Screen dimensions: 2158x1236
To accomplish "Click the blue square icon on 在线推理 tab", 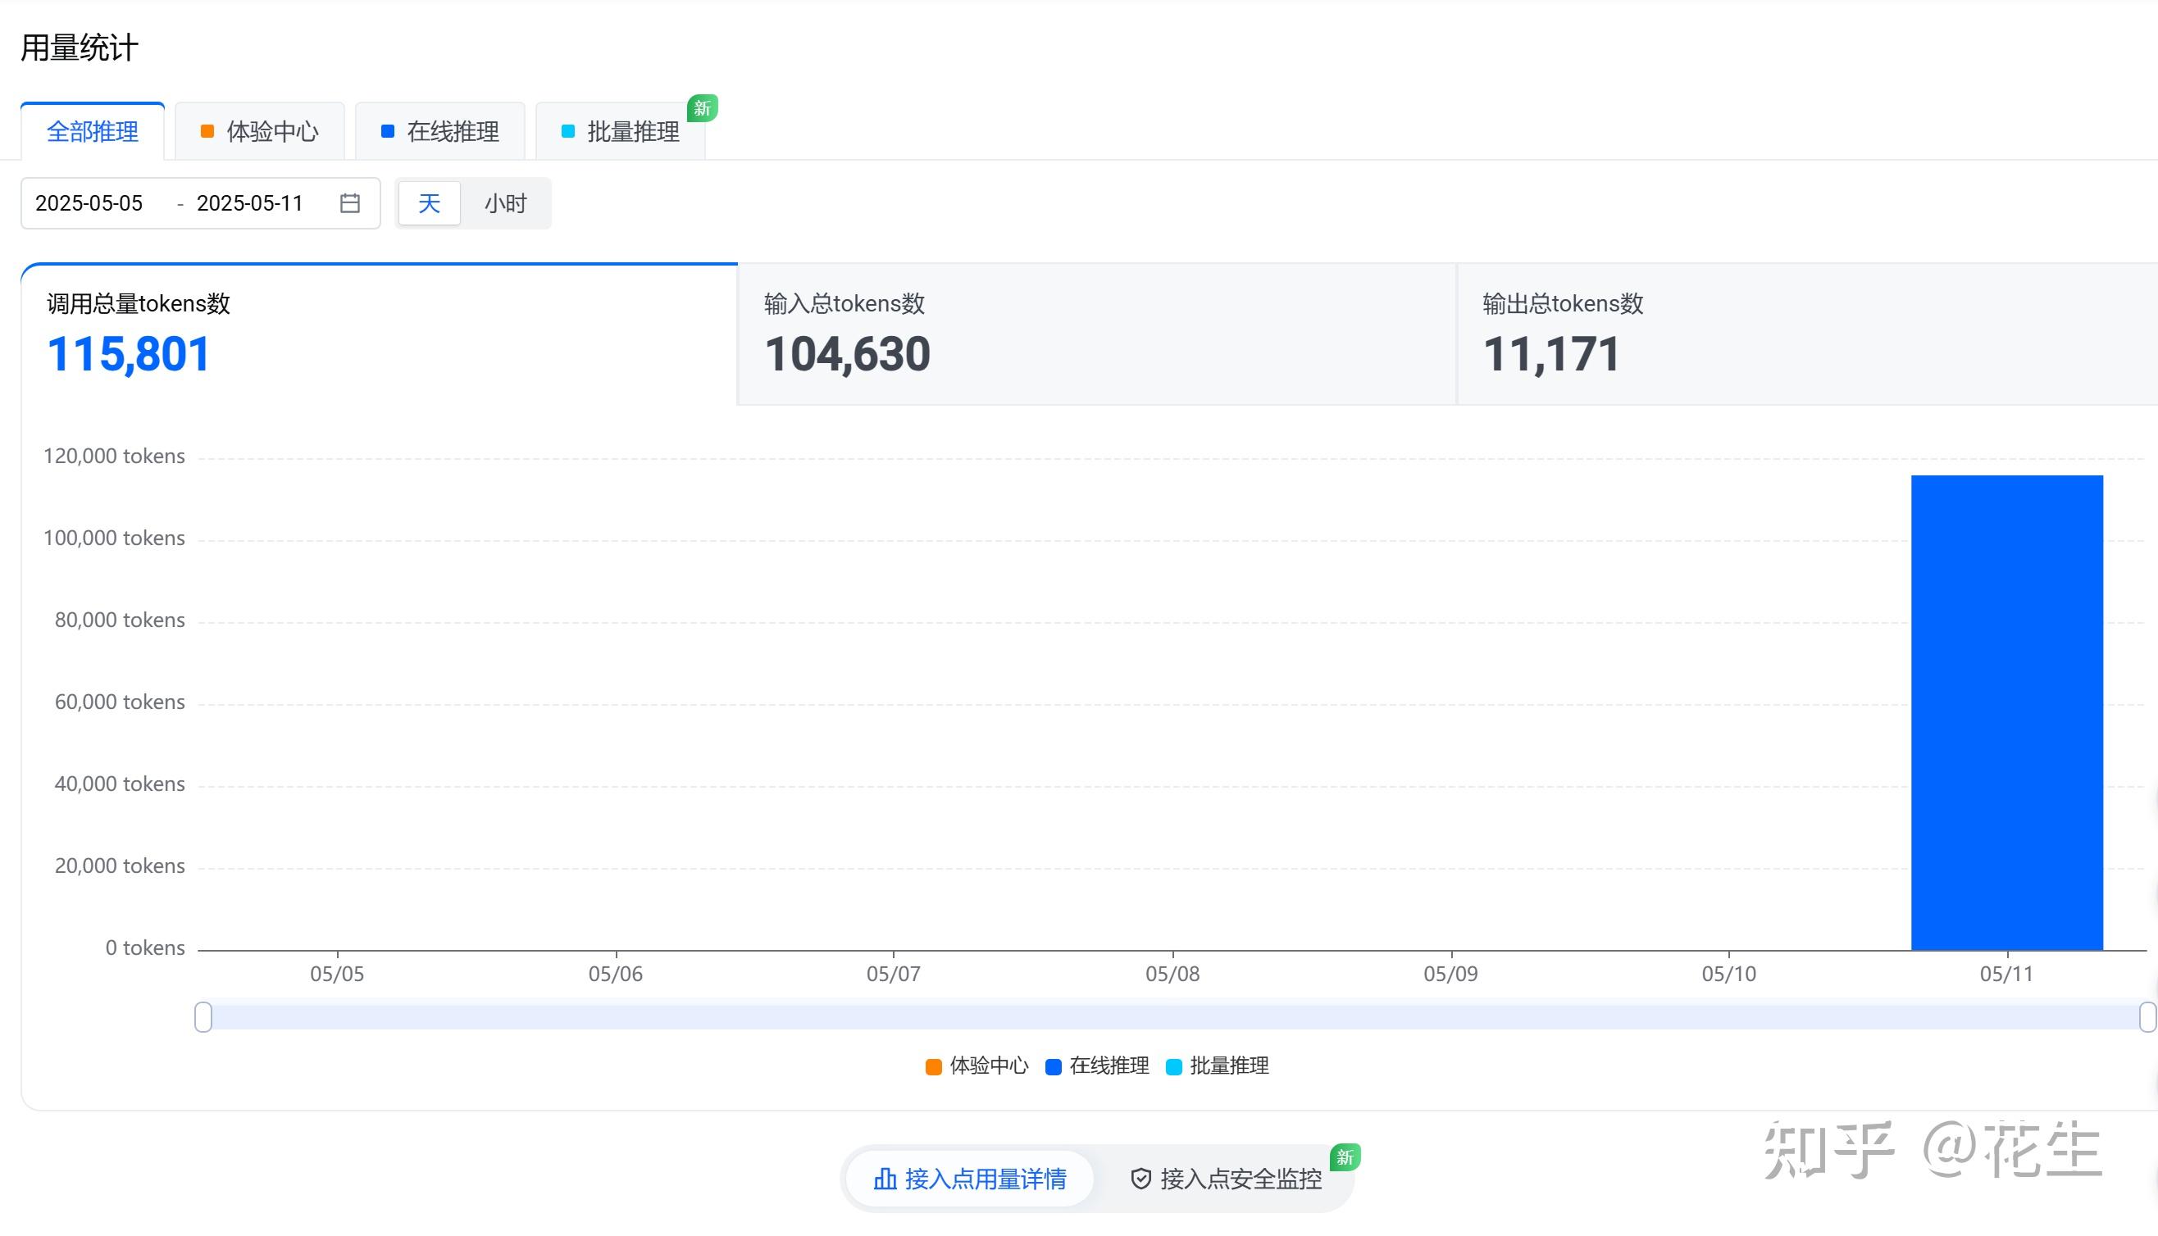I will 388,131.
